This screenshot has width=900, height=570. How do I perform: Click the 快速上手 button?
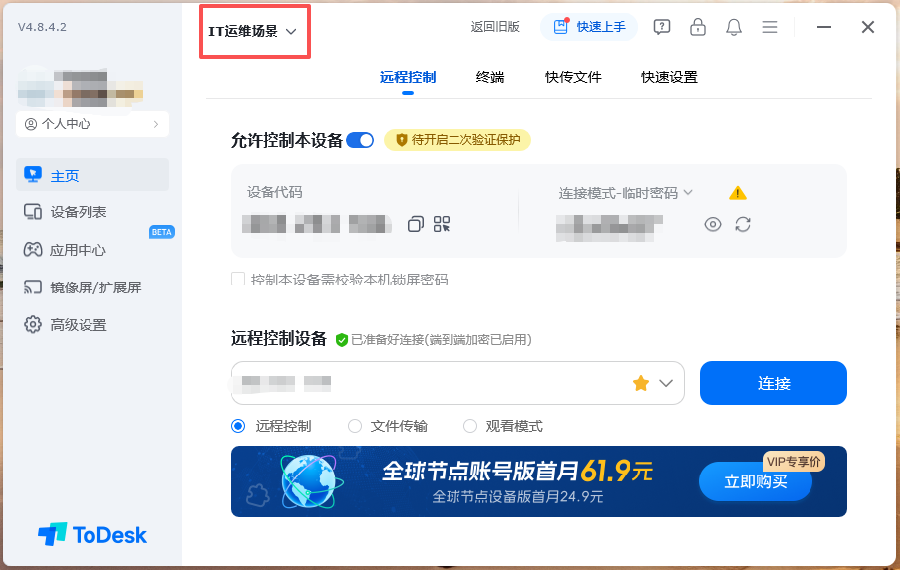coord(589,27)
